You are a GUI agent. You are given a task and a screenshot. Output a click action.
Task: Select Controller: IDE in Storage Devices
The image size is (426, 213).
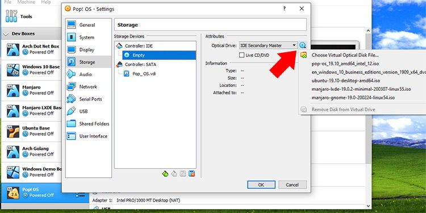139,46
